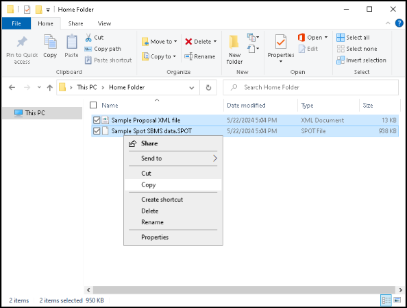This screenshot has height=308, width=407.
Task: Click the scissors Cut icon in ribbon
Action: coord(88,38)
